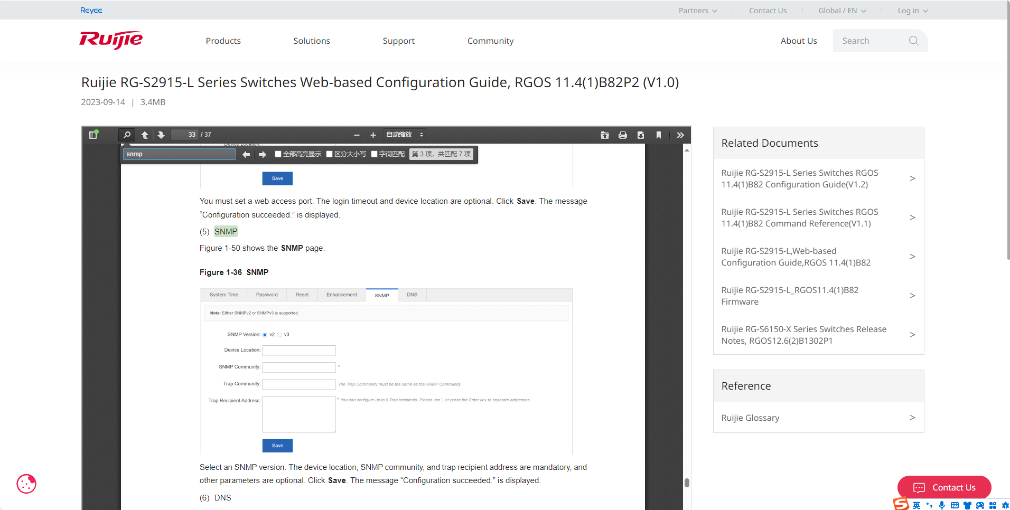Find previous snmp match arrow
Screen dimensions: 1010x510
pos(246,154)
